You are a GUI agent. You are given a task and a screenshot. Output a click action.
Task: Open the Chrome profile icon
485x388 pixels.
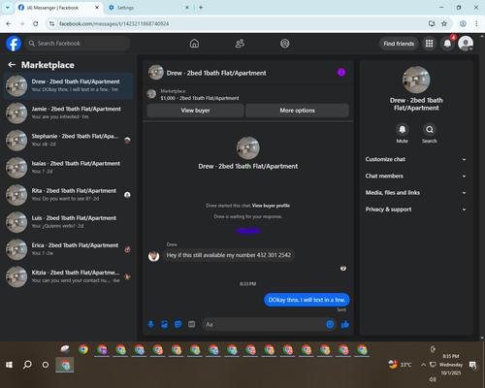coord(463,23)
